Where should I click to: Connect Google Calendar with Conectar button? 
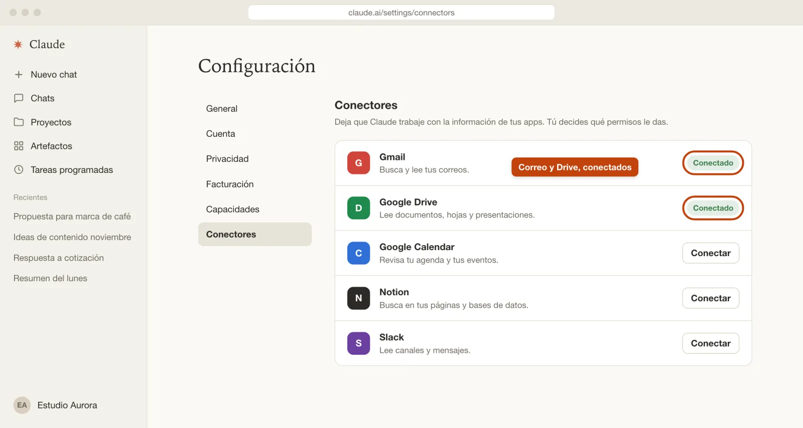pos(711,253)
